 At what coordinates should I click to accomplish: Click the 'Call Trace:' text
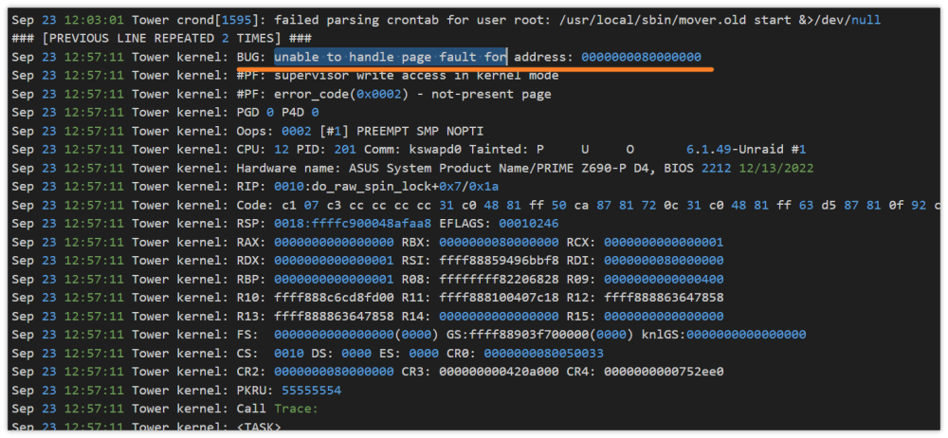[x=278, y=410]
